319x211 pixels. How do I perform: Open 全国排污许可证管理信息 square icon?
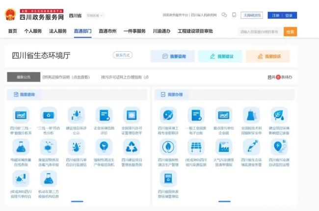pos(132,116)
